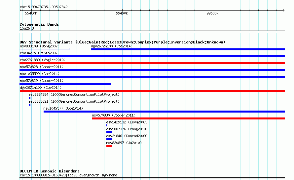Click the 99480k ruler marker
Image resolution: width=294 pixels, height=180 pixels.
pyautogui.click(x=31, y=13)
